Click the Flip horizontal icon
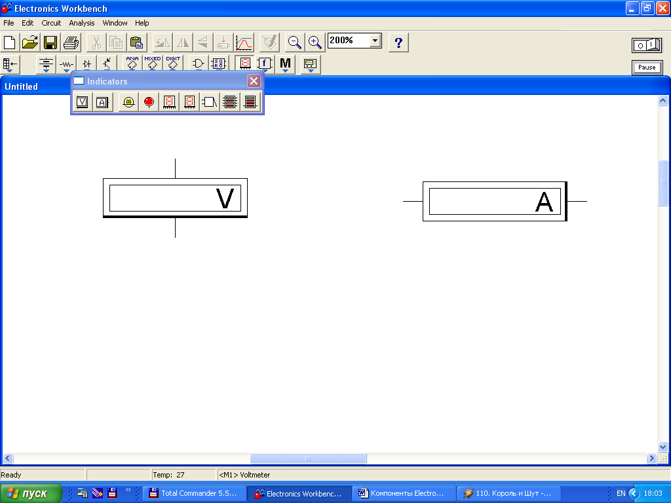The image size is (671, 503). pyautogui.click(x=183, y=43)
